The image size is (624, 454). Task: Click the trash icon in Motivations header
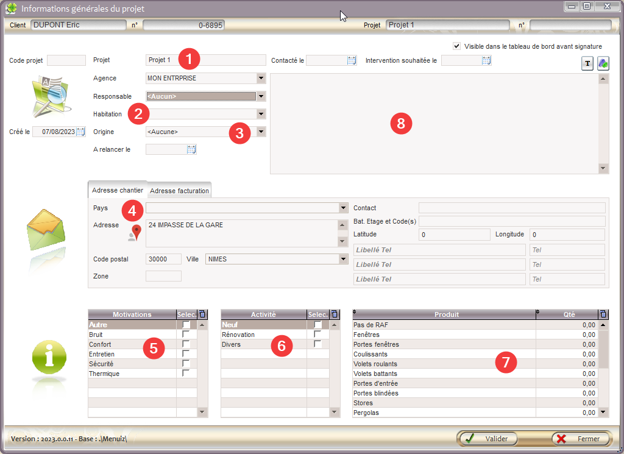202,314
